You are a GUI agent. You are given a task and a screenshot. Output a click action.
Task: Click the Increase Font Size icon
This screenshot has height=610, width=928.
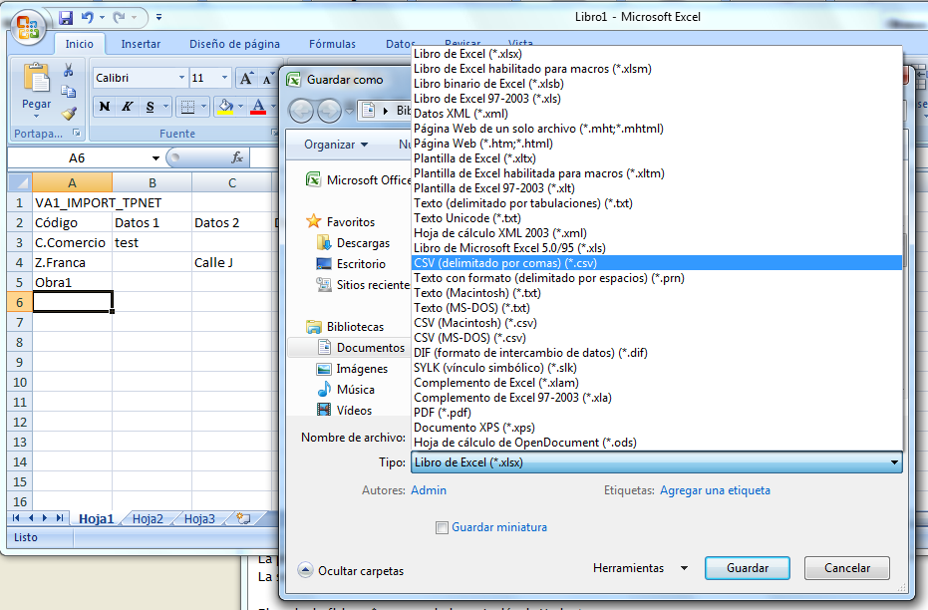click(245, 78)
